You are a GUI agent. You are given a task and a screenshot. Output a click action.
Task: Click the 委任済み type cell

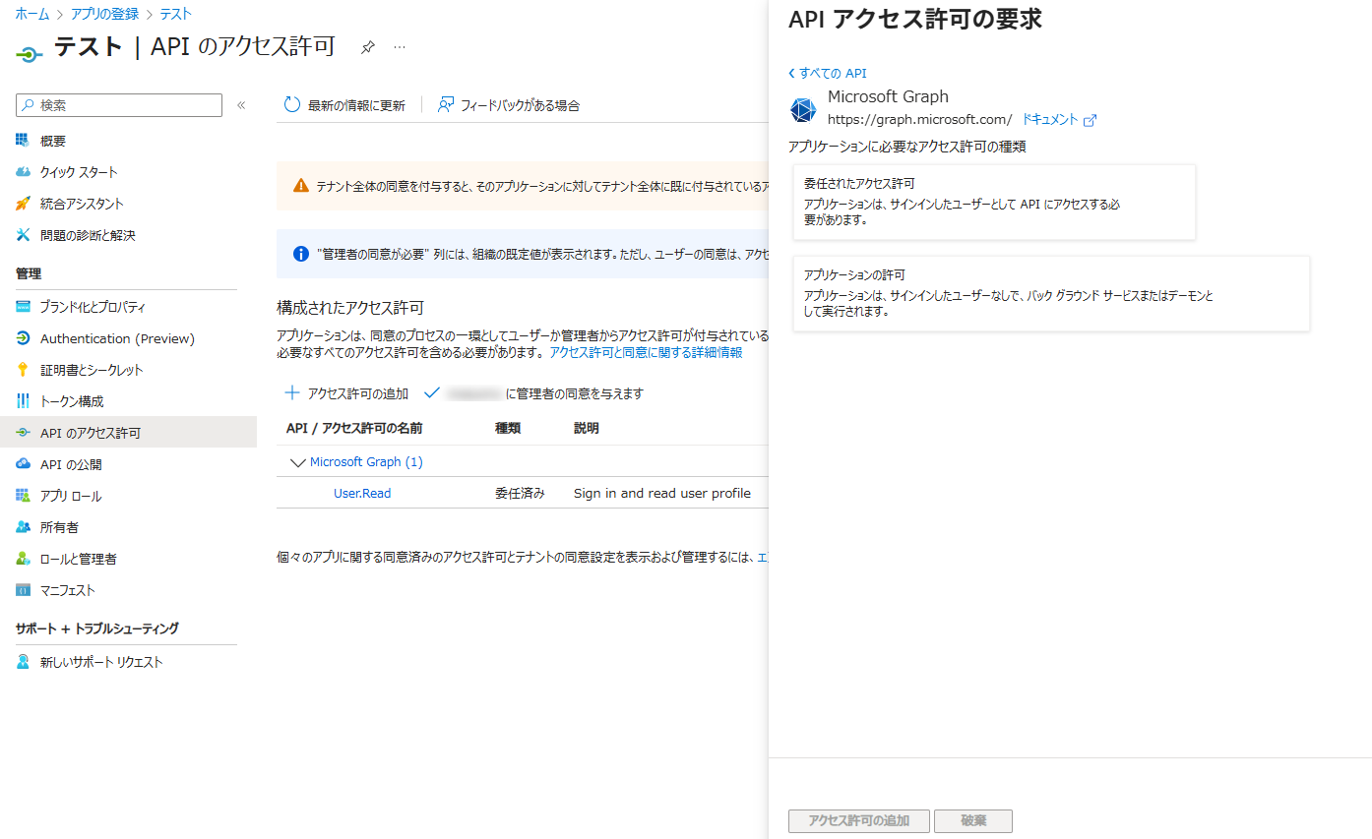coord(520,494)
